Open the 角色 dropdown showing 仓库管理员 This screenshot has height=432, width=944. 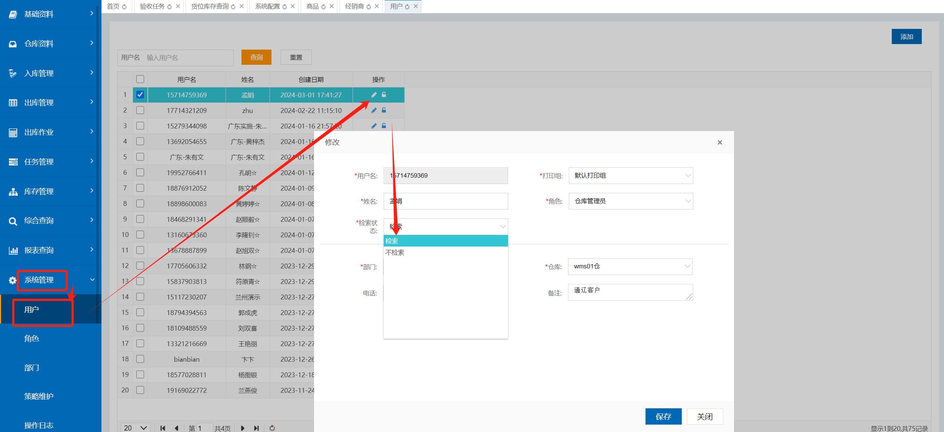click(x=631, y=201)
